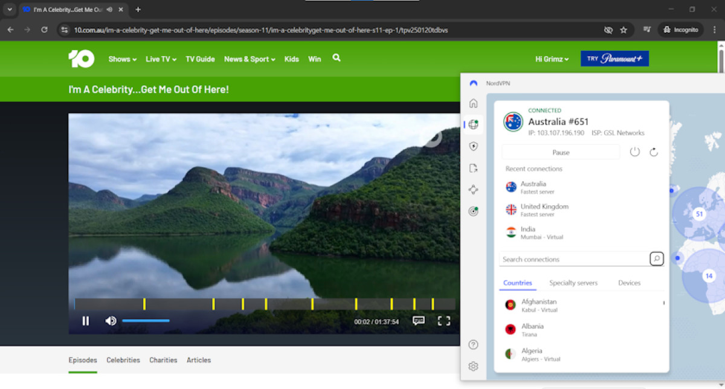This screenshot has width=725, height=389.
Task: Open the TV Guide page
Action: (x=200, y=59)
